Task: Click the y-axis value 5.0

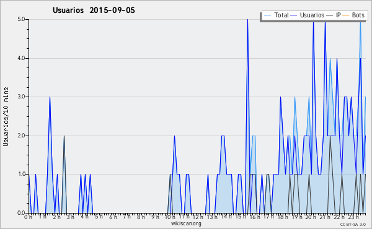Action: 21,19
